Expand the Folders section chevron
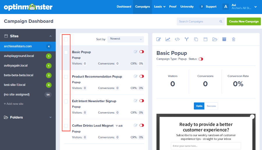Screen dimensions: 262x150 [x=50, y=117]
